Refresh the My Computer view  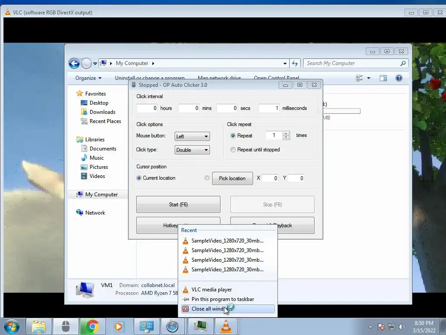coord(295,64)
